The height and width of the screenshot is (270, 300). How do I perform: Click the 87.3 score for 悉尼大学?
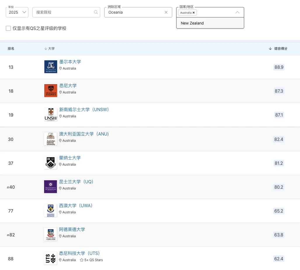[x=279, y=91]
